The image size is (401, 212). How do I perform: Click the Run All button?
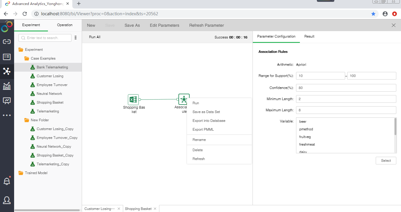point(95,37)
